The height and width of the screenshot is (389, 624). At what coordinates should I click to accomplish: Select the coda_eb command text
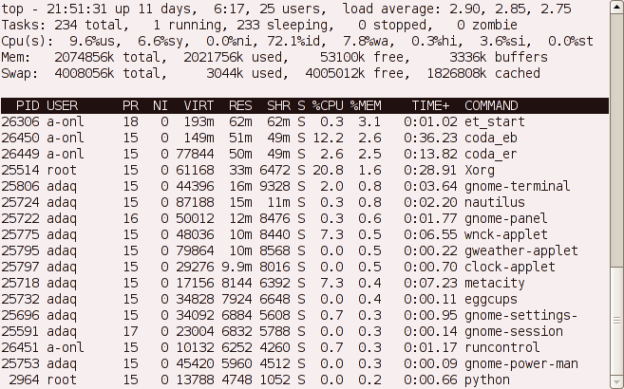pyautogui.click(x=491, y=138)
